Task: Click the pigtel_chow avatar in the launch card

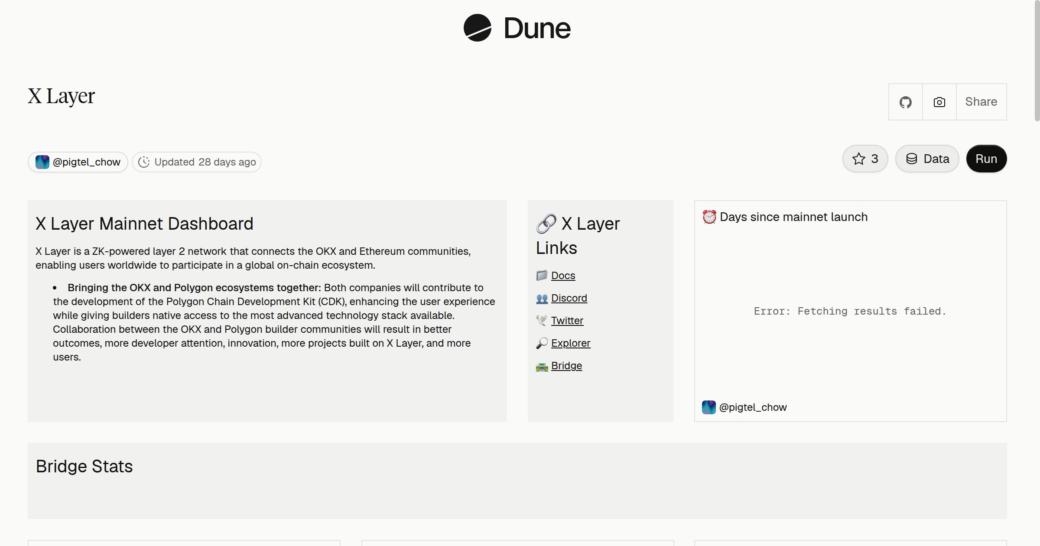Action: point(709,407)
